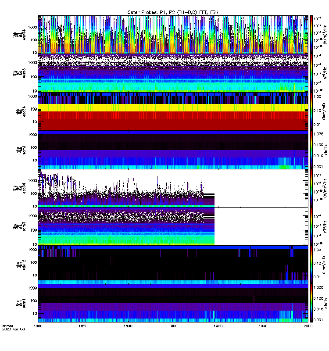The width and height of the screenshot is (329, 351).
Task: Click '<|nT|>' unit label beside thc fbk scm1 color bar
Action: [326, 303]
